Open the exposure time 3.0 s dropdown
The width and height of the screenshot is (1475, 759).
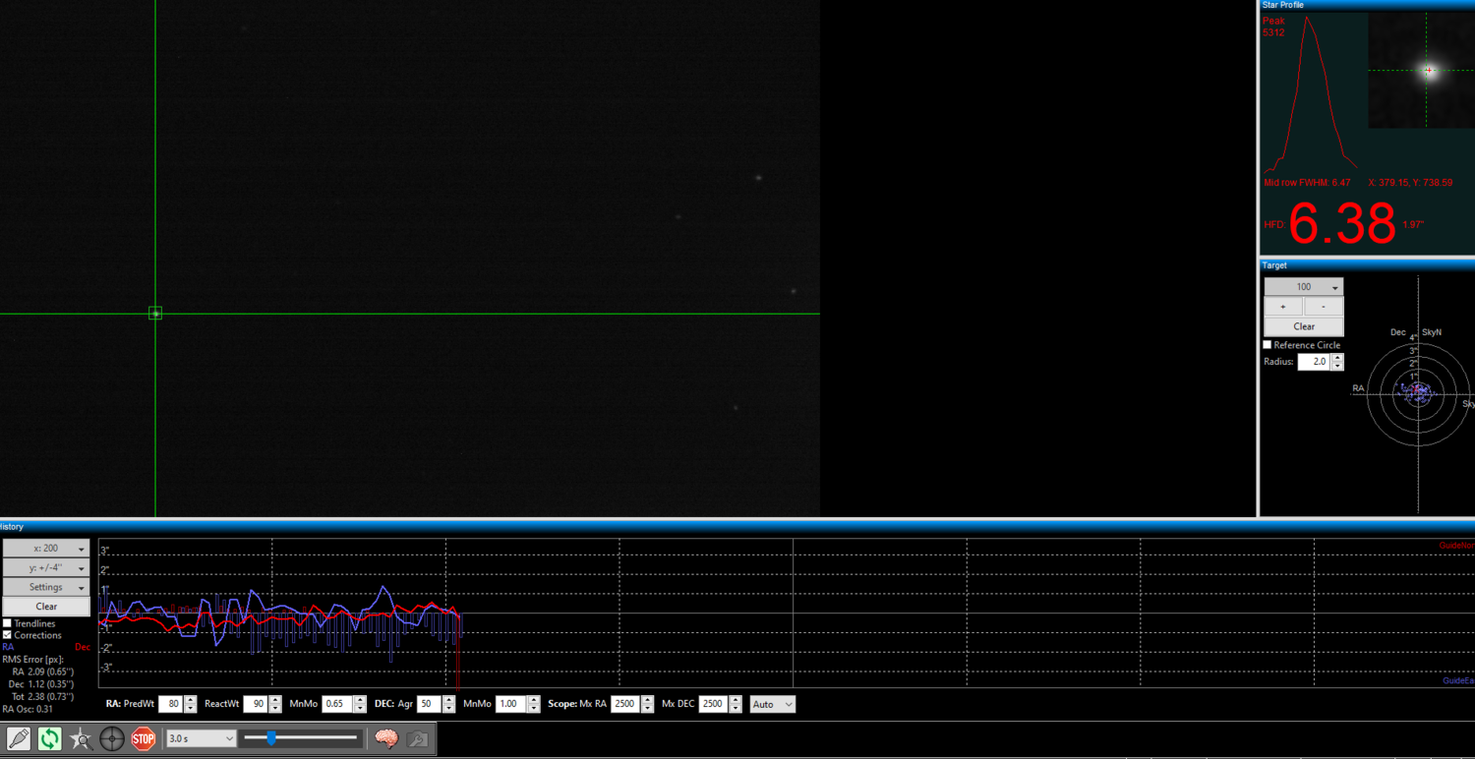[202, 738]
